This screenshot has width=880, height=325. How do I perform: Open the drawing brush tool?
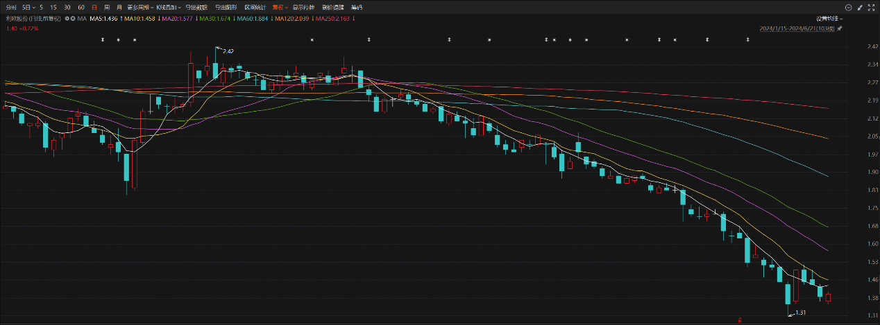click(x=860, y=8)
